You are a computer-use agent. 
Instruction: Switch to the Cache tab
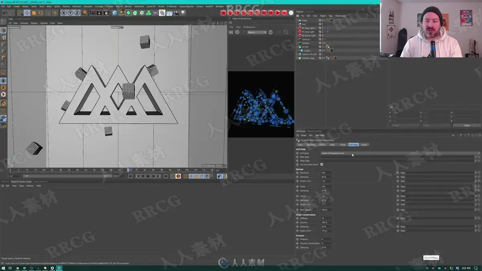[x=364, y=145]
